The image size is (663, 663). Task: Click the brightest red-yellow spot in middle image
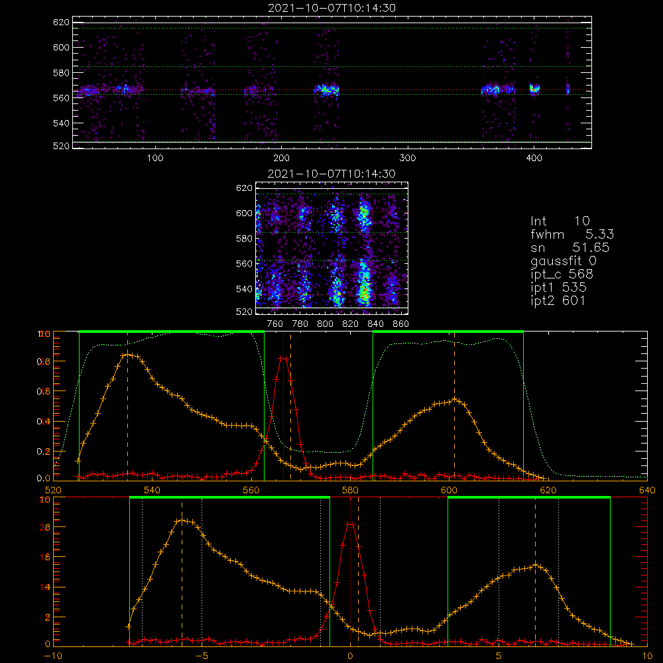point(363,292)
